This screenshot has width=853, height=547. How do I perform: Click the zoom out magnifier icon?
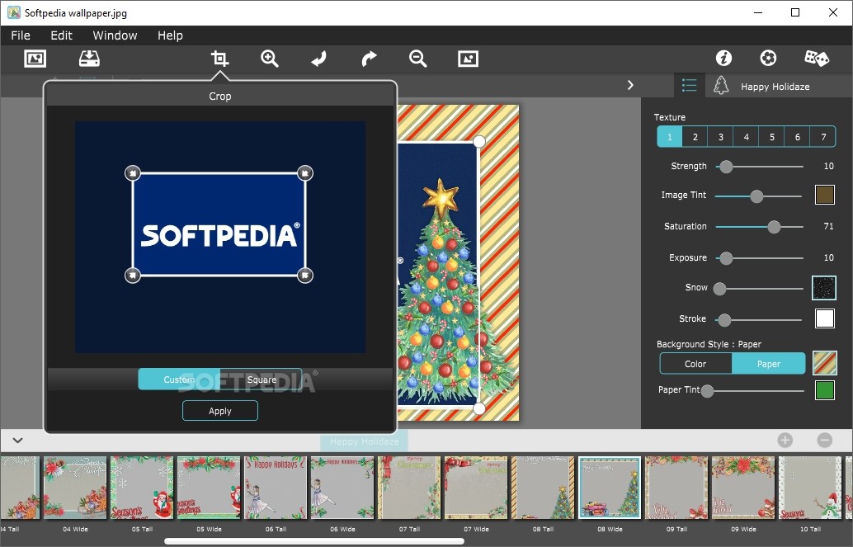[x=417, y=59]
